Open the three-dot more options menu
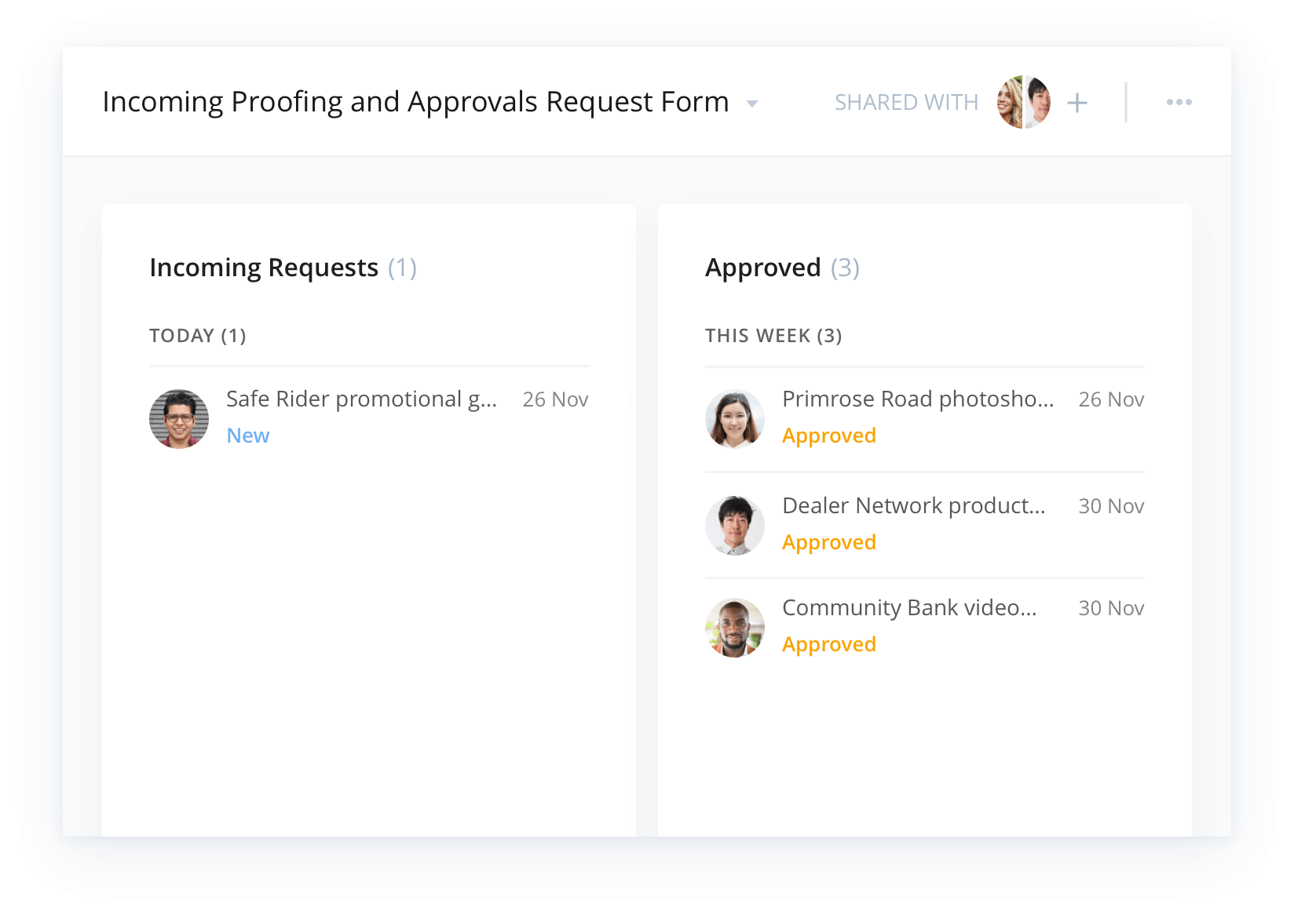 coord(1179,102)
